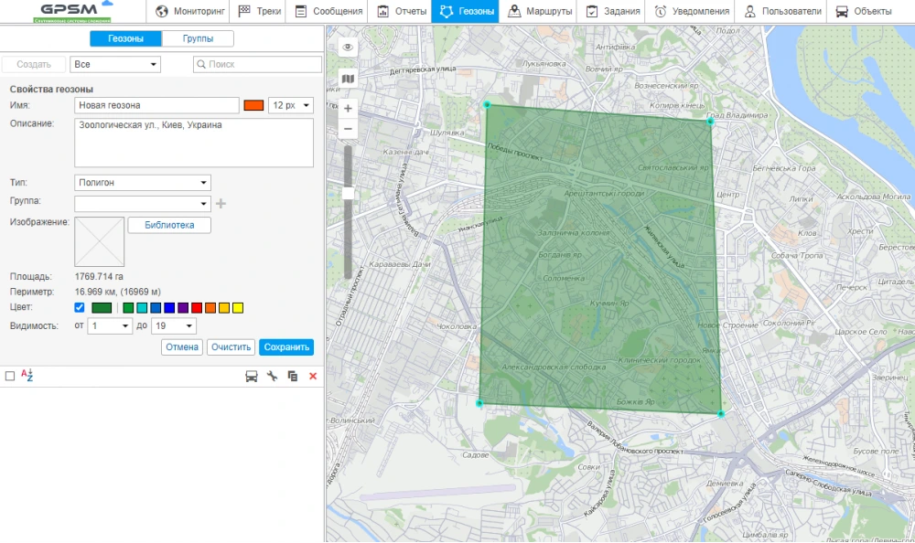Click the red X delete icon
Screen dimensions: 915x543
[313, 377]
